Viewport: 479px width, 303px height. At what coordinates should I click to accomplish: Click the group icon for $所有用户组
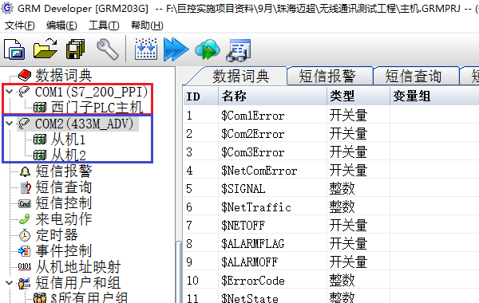(40, 298)
